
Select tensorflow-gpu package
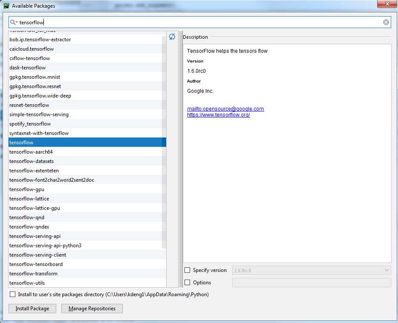tap(87, 189)
